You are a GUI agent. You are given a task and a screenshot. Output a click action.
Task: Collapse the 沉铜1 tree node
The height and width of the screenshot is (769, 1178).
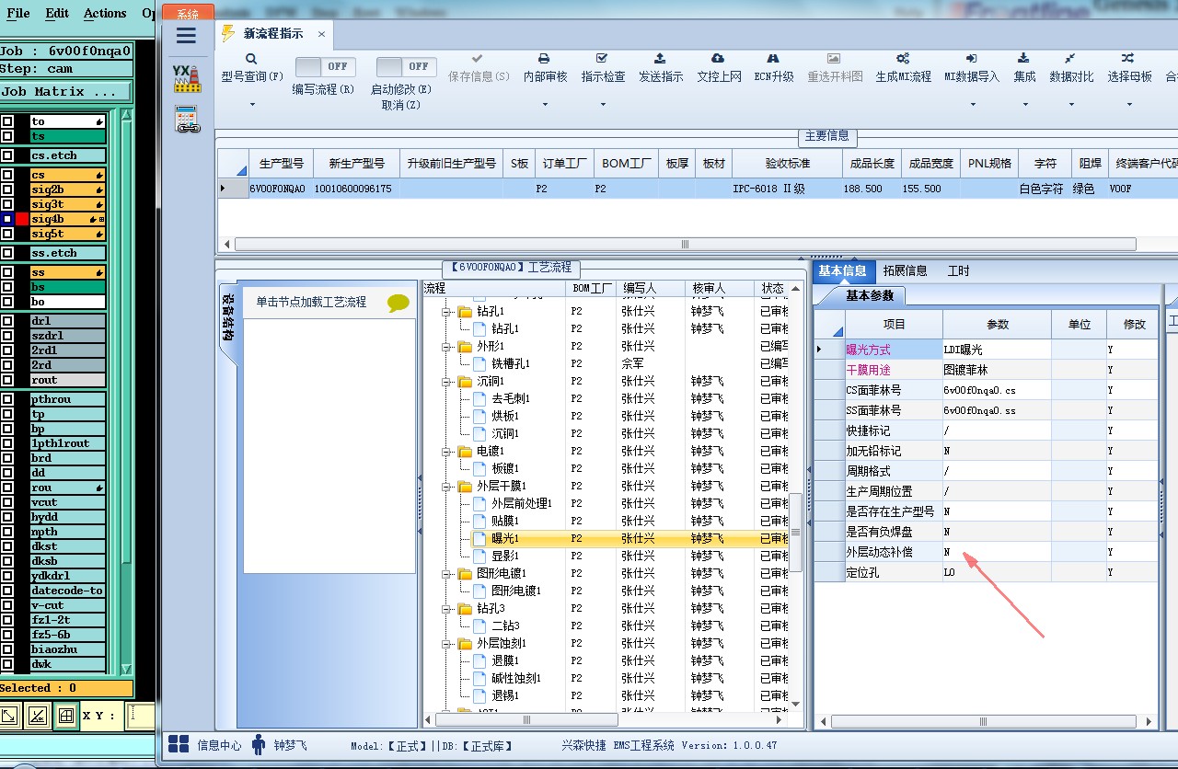446,381
